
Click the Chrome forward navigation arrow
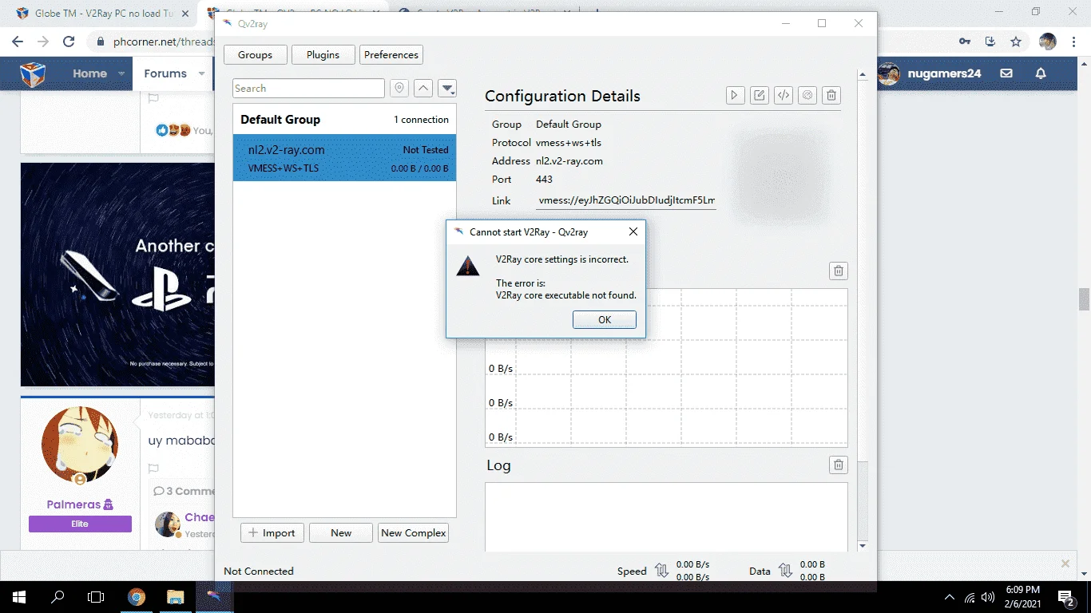(43, 42)
